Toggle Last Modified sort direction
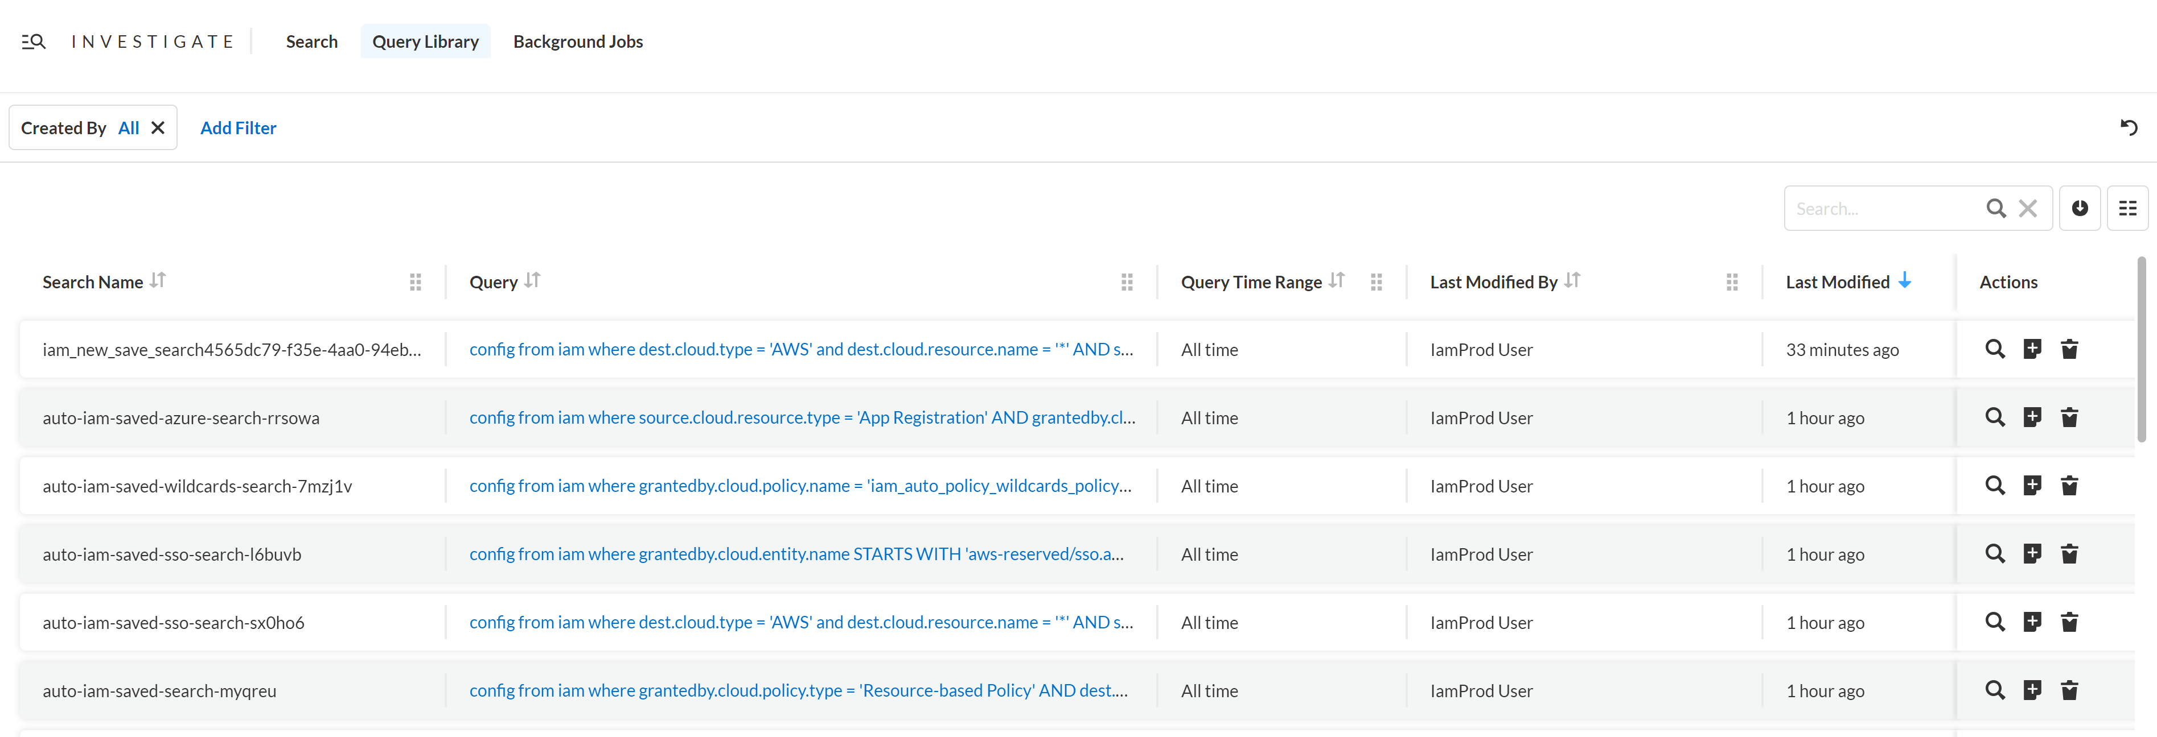Viewport: 2157px width, 737px height. point(1905,280)
